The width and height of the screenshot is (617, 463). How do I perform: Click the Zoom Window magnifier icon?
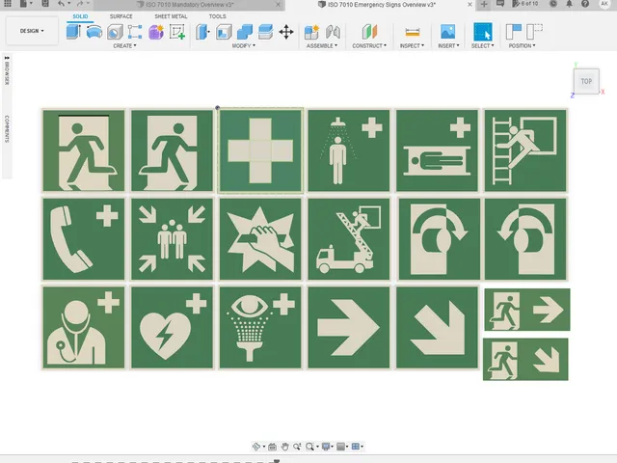309,447
